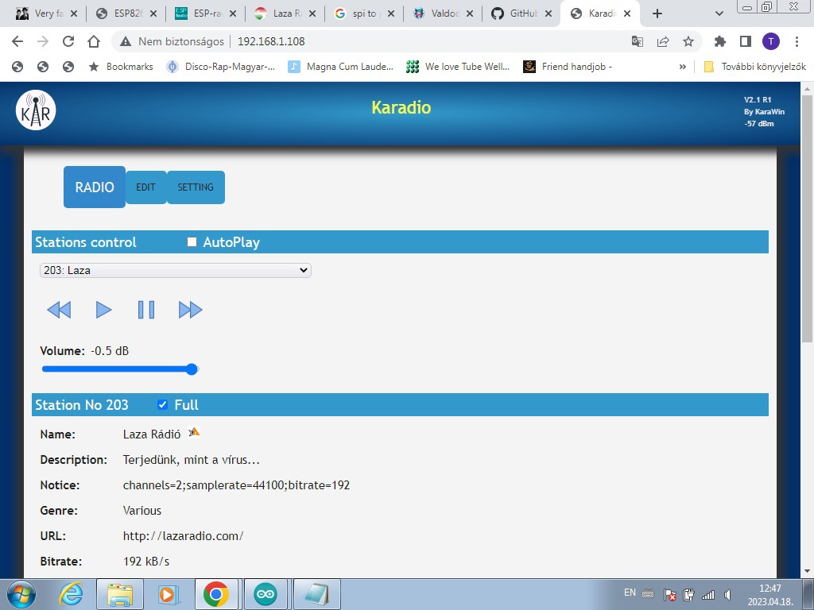Click the volume slider
Image resolution: width=814 pixels, height=610 pixels.
[120, 369]
